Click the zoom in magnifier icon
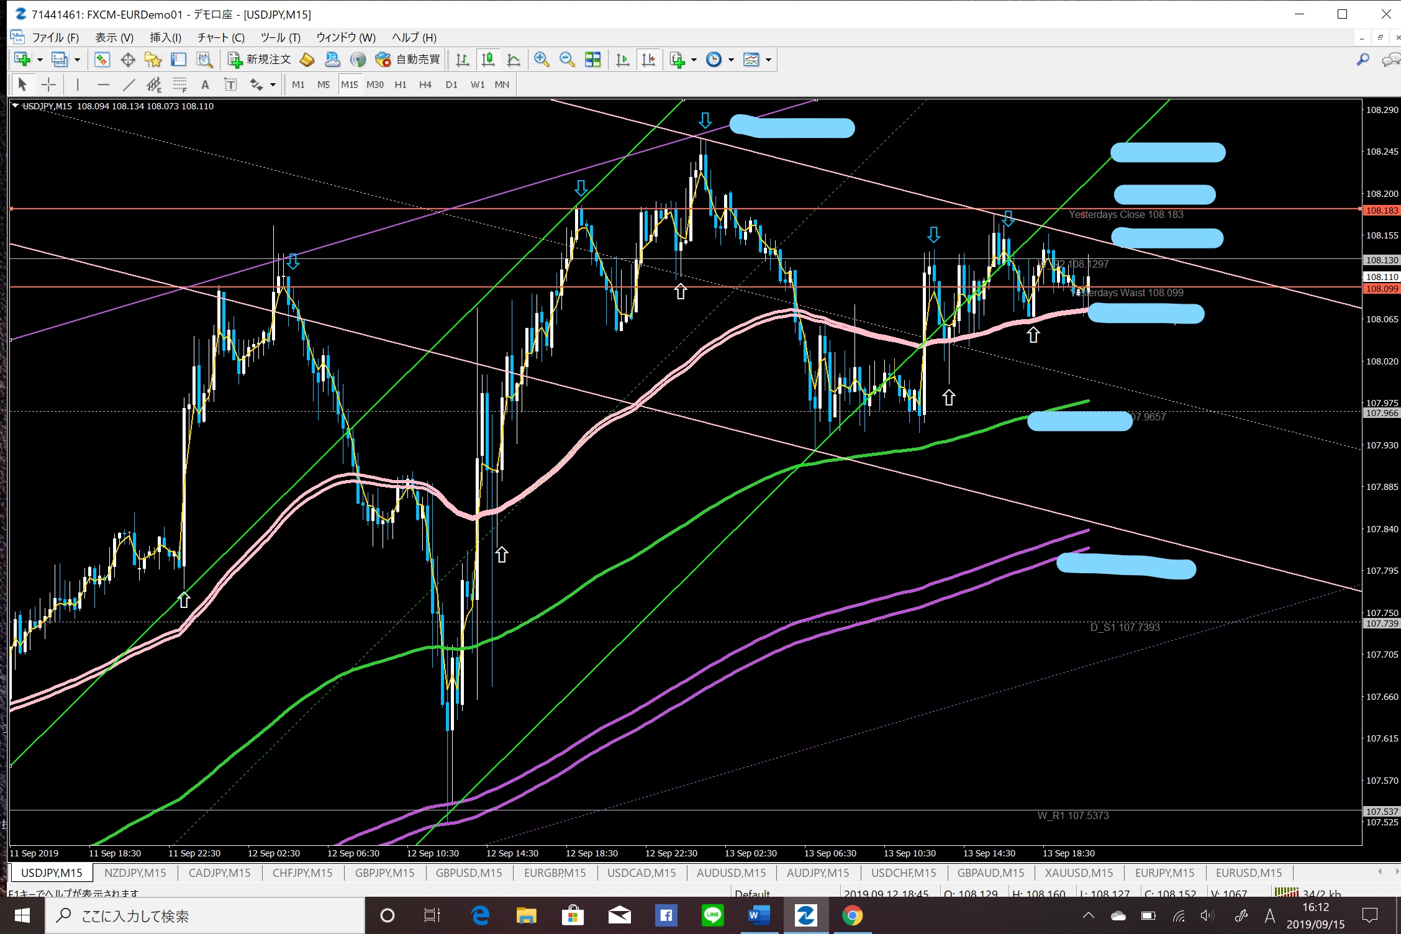 click(542, 60)
